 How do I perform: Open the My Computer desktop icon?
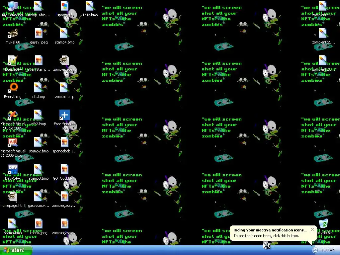tap(13, 6)
